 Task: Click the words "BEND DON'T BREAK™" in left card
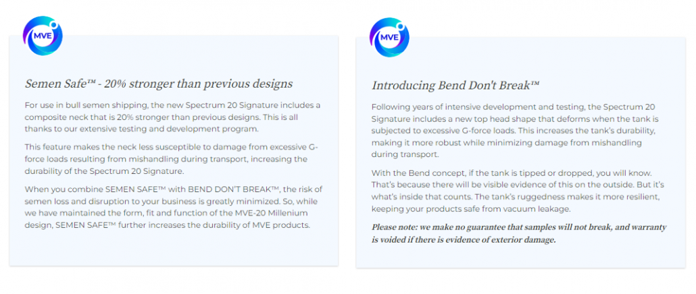click(234, 189)
